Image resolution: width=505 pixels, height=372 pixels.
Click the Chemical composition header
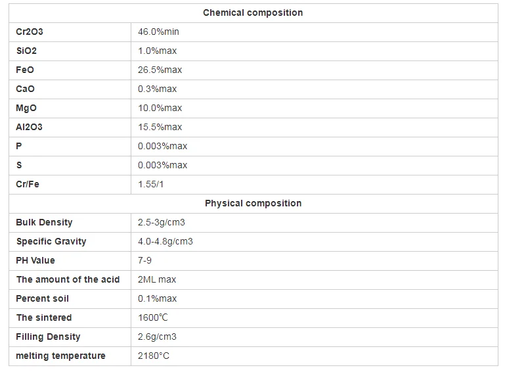click(253, 12)
